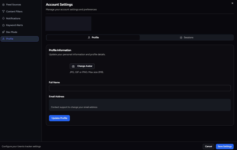
Task: Click the Update Profile button
Action: pos(59,118)
